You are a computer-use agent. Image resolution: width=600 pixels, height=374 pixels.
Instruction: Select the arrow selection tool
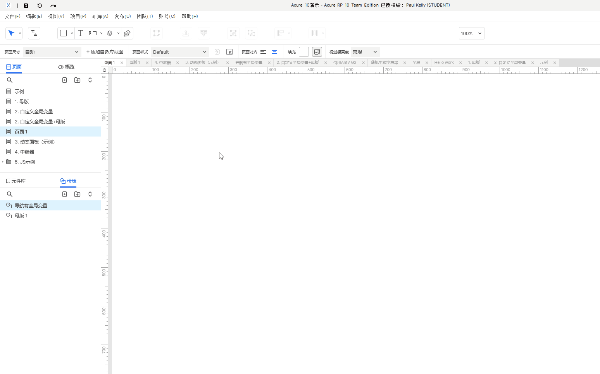pos(11,33)
